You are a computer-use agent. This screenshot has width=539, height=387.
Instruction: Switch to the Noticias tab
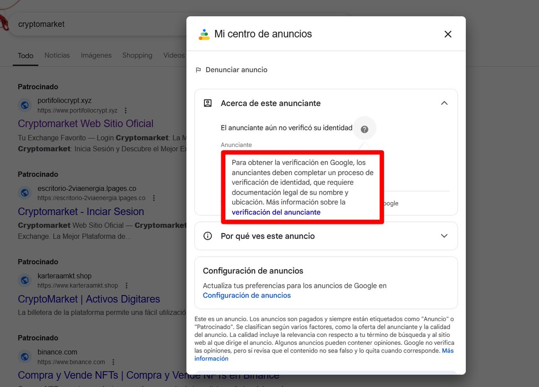click(x=57, y=55)
